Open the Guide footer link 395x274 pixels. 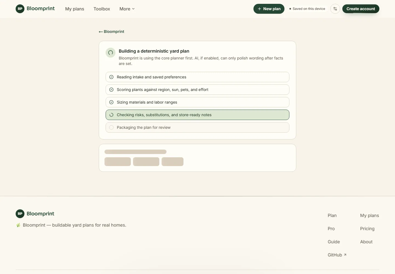pyautogui.click(x=334, y=242)
